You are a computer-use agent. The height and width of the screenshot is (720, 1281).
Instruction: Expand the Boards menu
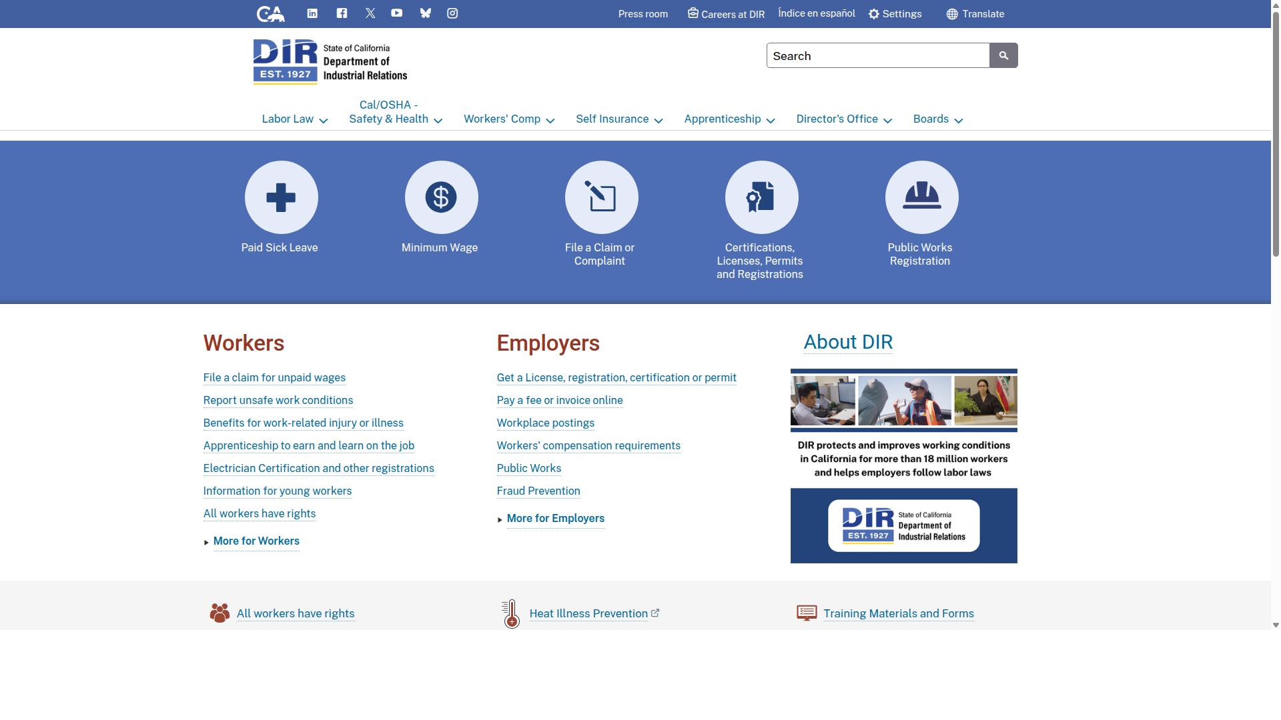coord(938,119)
